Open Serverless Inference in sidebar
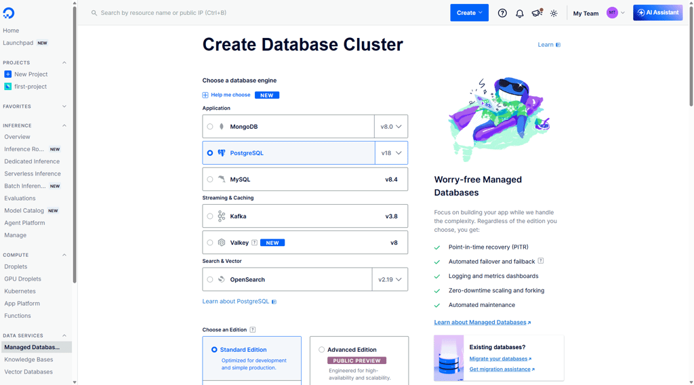This screenshot has height=385, width=694. (x=33, y=174)
